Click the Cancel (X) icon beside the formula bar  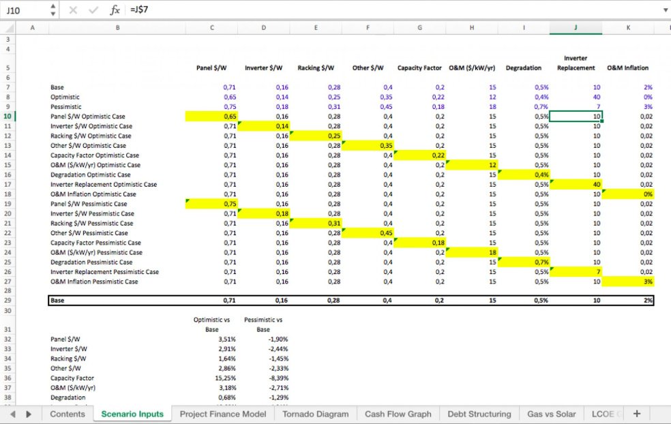73,10
